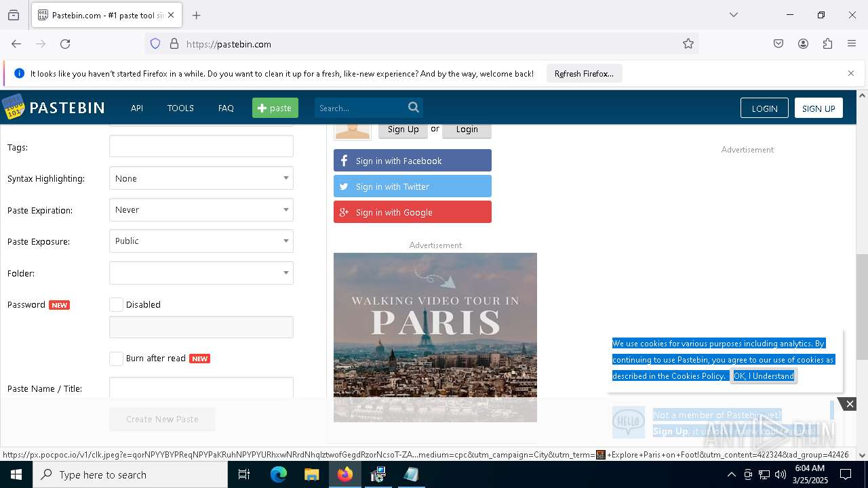
Task: Click the guest avatar image
Action: 353,131
